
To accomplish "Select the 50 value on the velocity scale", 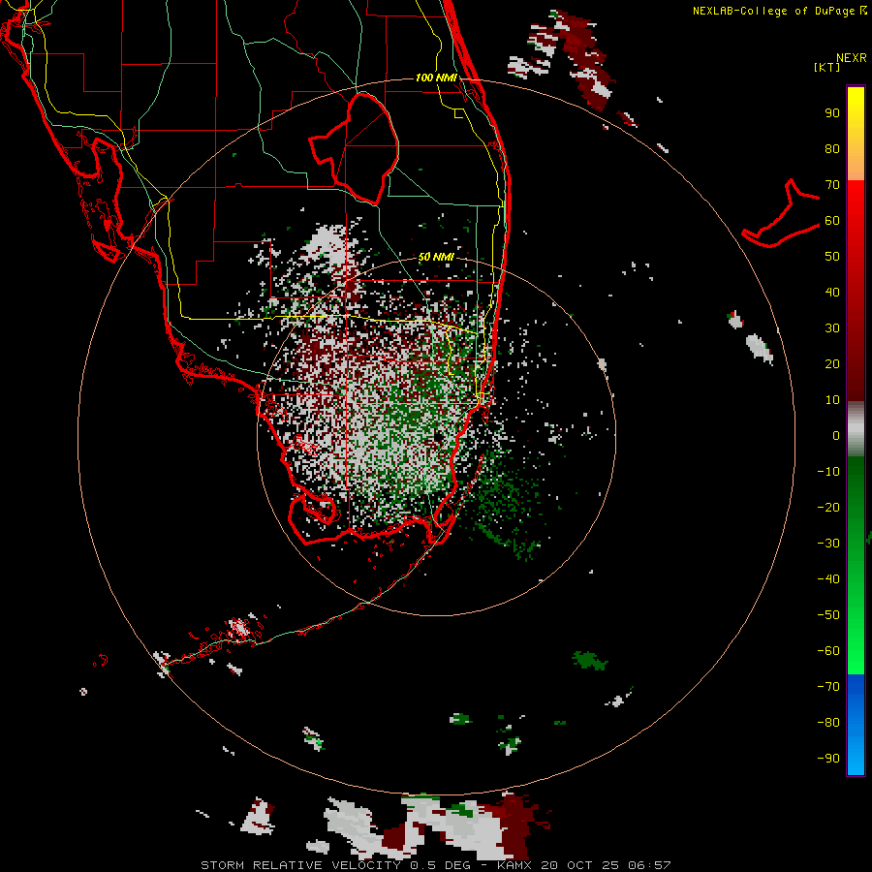I will tap(832, 257).
